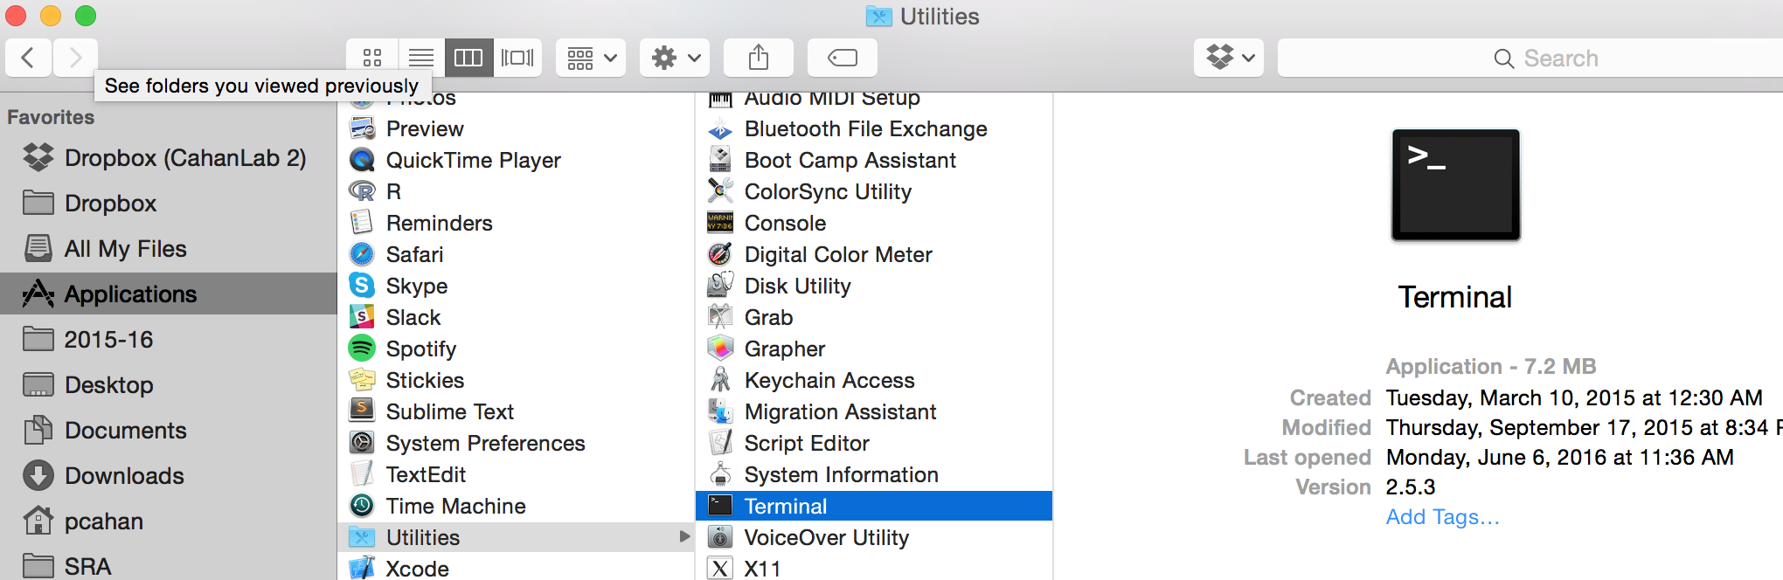Screen dimensions: 1783x580
Task: Select the pcahan home folder
Action: (169, 521)
